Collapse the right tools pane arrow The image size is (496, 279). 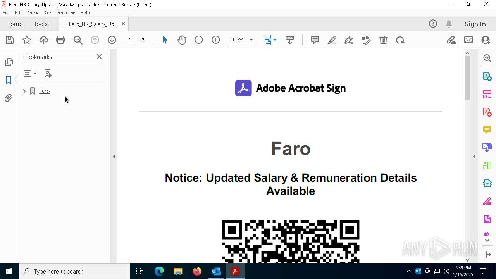474,157
